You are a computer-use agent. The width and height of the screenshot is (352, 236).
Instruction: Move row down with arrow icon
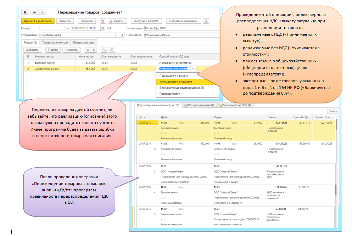coord(94,50)
